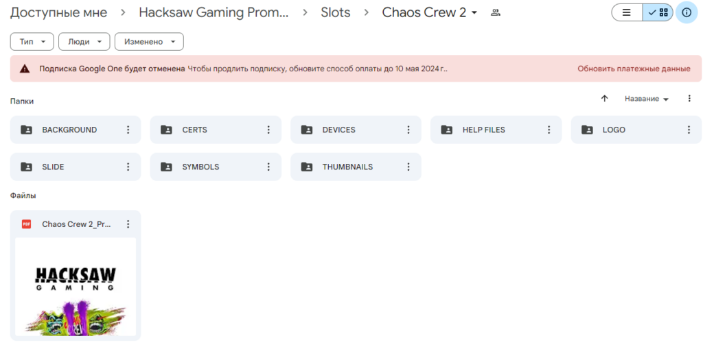Open the Название sort dropdown
This screenshot has height=360, width=703.
(x=646, y=99)
